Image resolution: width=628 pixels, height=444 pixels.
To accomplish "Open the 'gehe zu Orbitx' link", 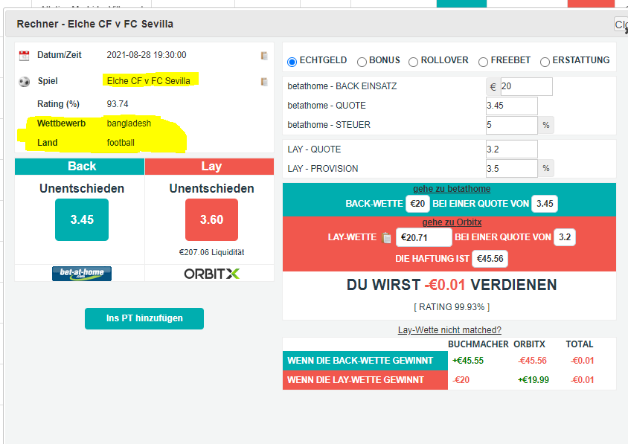I will (x=452, y=222).
